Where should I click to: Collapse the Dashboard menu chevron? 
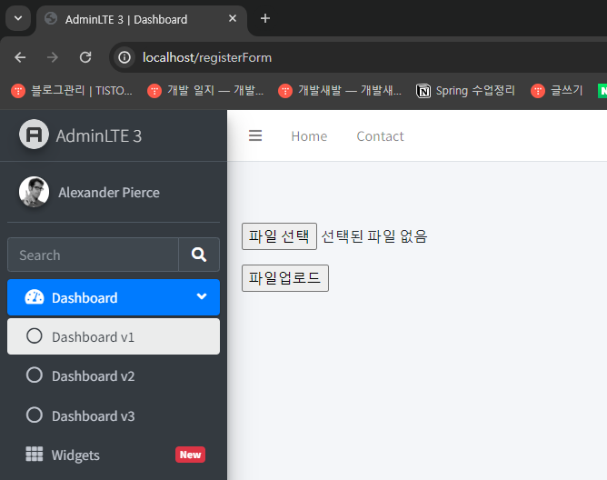click(202, 296)
